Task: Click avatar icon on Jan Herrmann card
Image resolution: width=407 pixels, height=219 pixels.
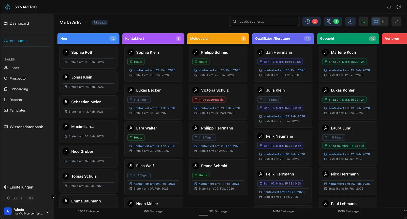Action: pyautogui.click(x=261, y=52)
